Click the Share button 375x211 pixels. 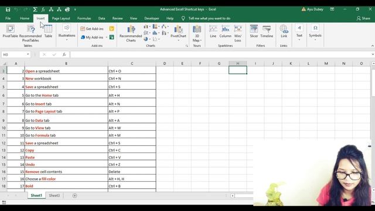click(x=363, y=18)
